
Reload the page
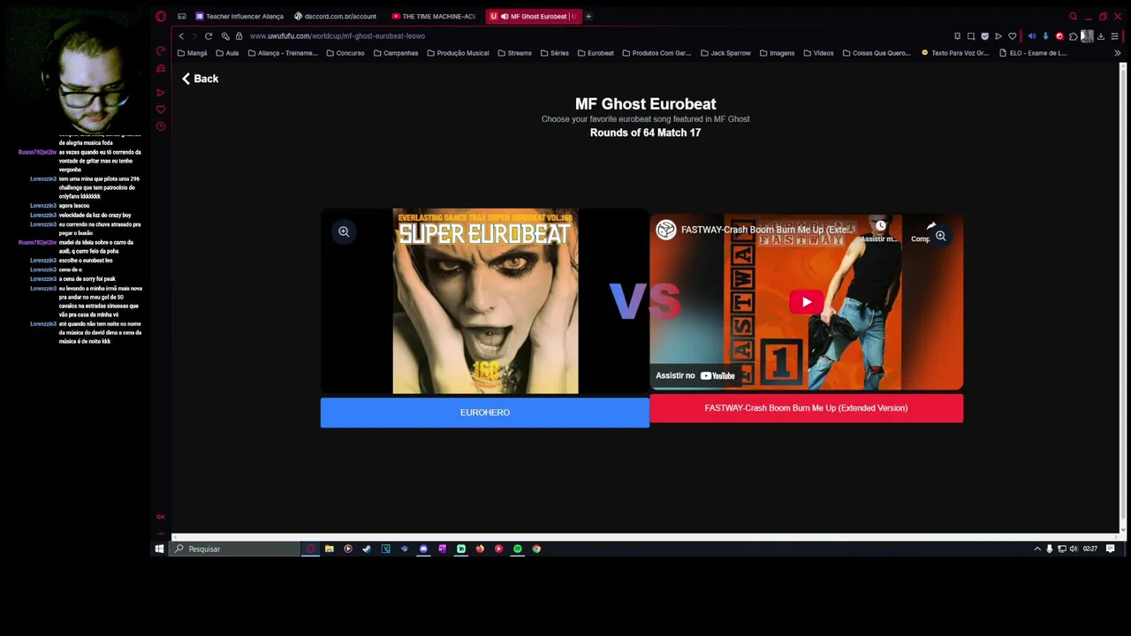[209, 36]
